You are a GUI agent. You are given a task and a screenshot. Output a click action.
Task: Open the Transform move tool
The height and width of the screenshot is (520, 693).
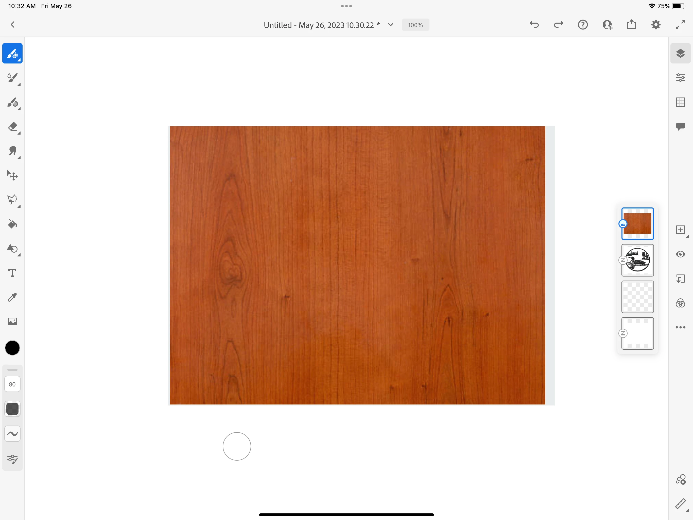point(12,175)
